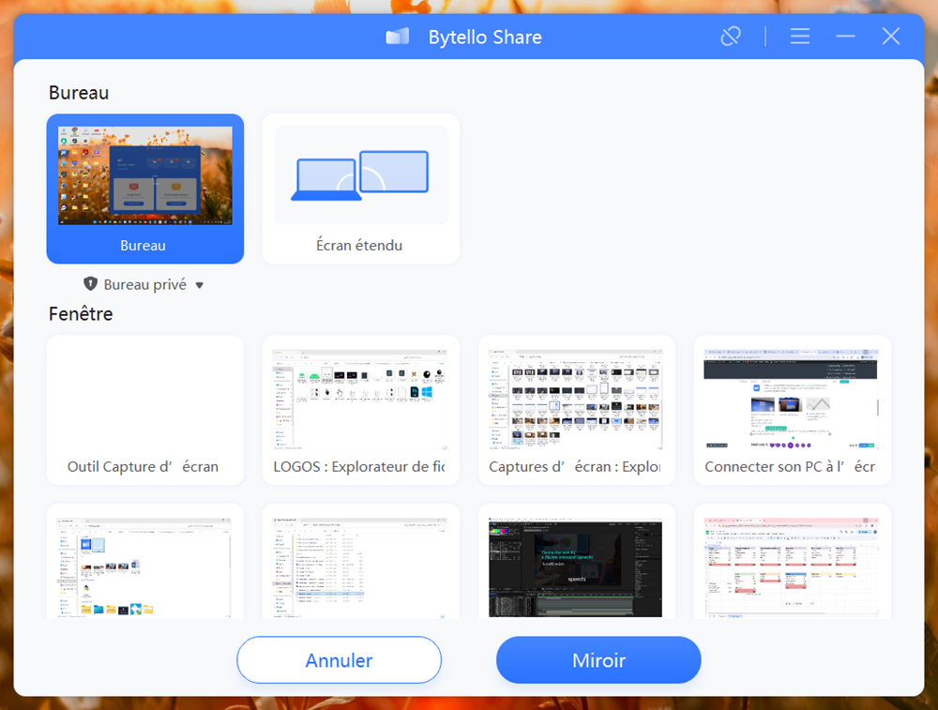Pick the LOGOS file explorer window
This screenshot has width=938, height=710.
(361, 410)
